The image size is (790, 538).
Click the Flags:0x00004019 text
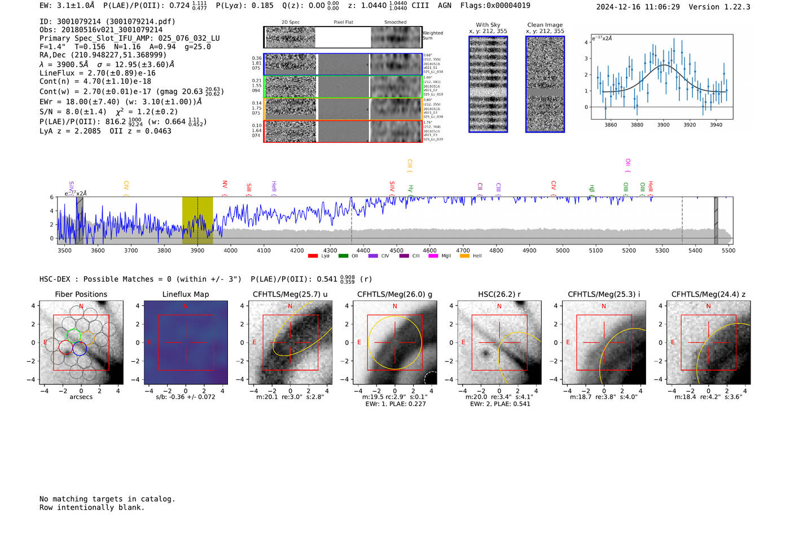(x=495, y=6)
